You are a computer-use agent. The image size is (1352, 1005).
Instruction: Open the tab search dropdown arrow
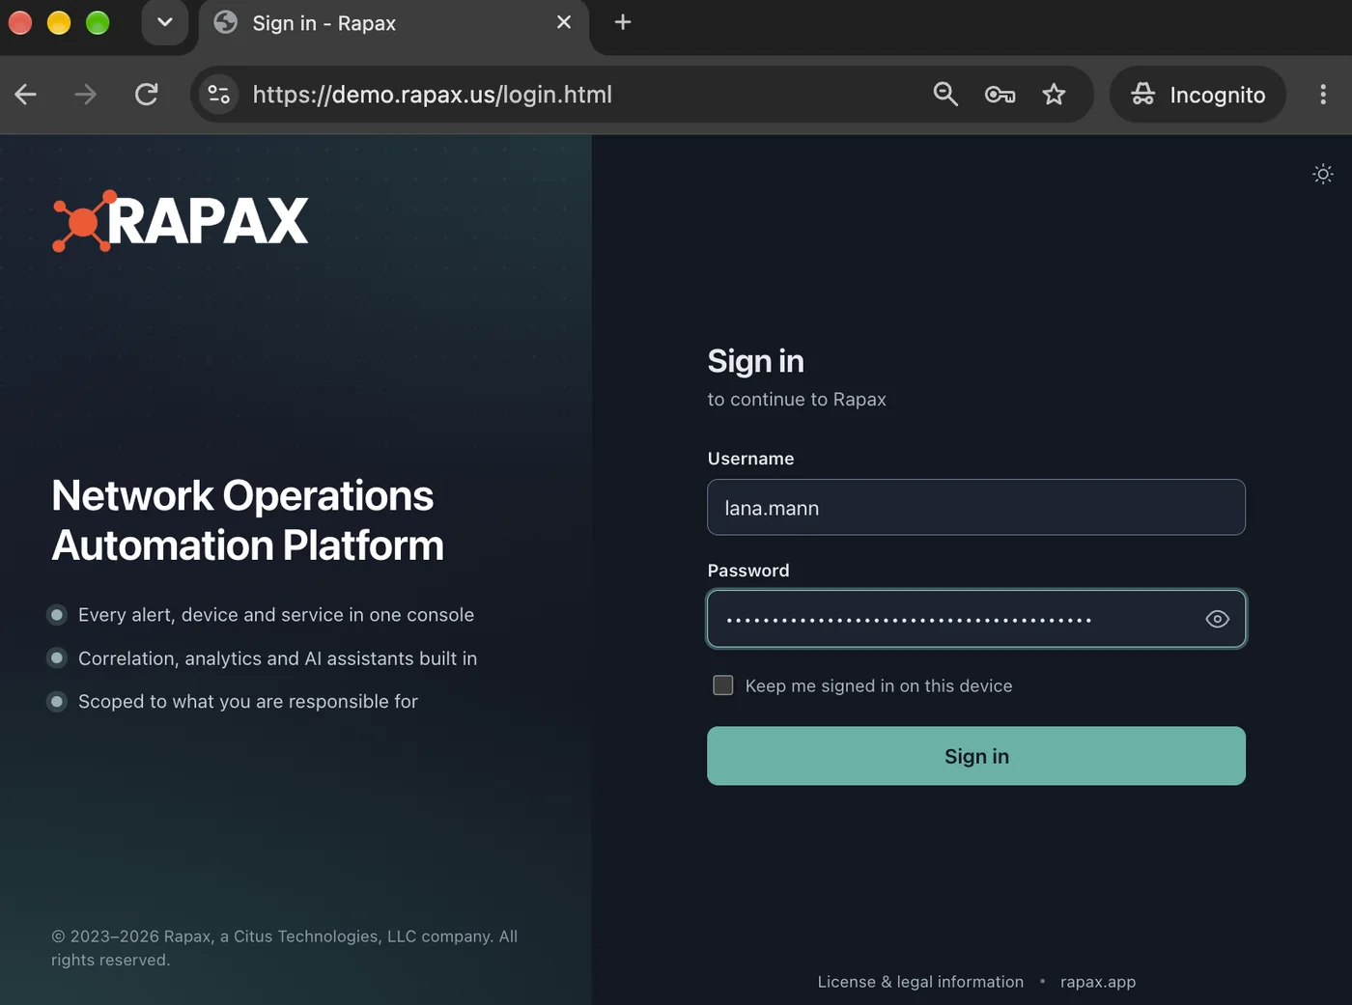164,22
